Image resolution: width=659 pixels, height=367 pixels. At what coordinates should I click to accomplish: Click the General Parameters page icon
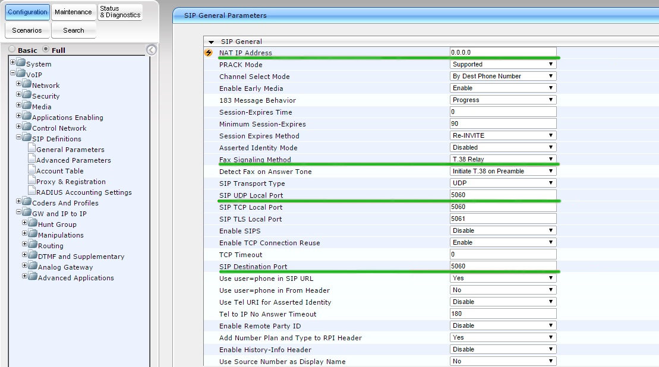pyautogui.click(x=31, y=149)
